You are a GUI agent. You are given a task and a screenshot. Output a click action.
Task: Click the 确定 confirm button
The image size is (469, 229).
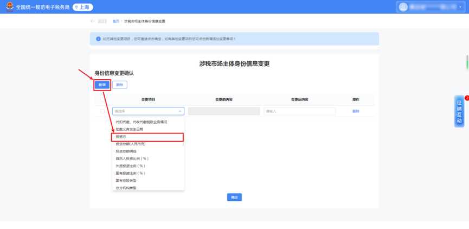234,198
